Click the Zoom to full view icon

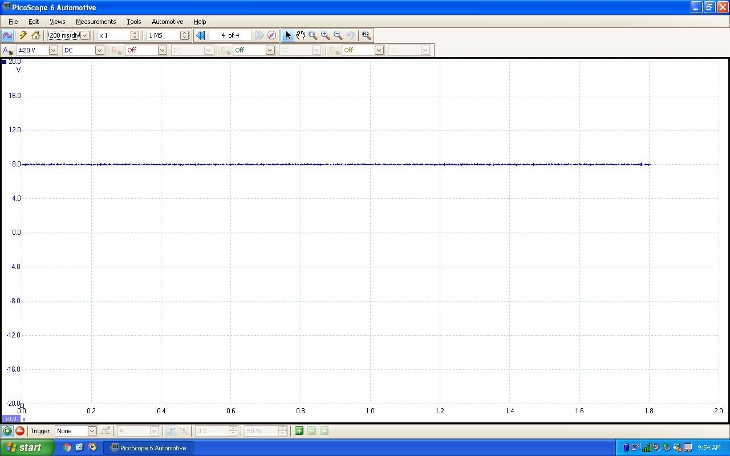(367, 35)
